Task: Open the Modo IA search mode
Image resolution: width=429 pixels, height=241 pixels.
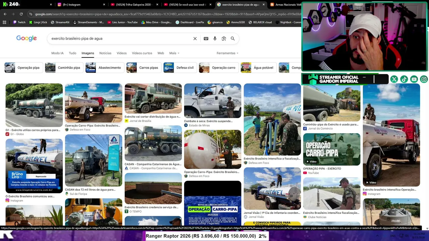Action: click(57, 53)
